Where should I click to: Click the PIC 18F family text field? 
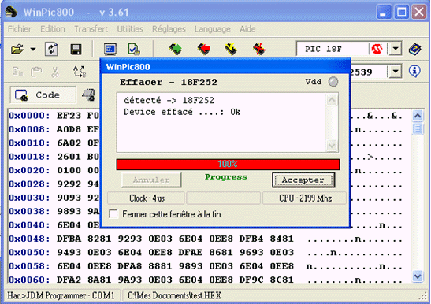click(x=333, y=49)
